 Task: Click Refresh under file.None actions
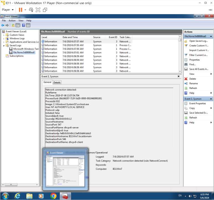[193, 88]
